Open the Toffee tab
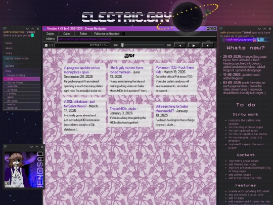The image size is (273, 205). click(x=83, y=34)
